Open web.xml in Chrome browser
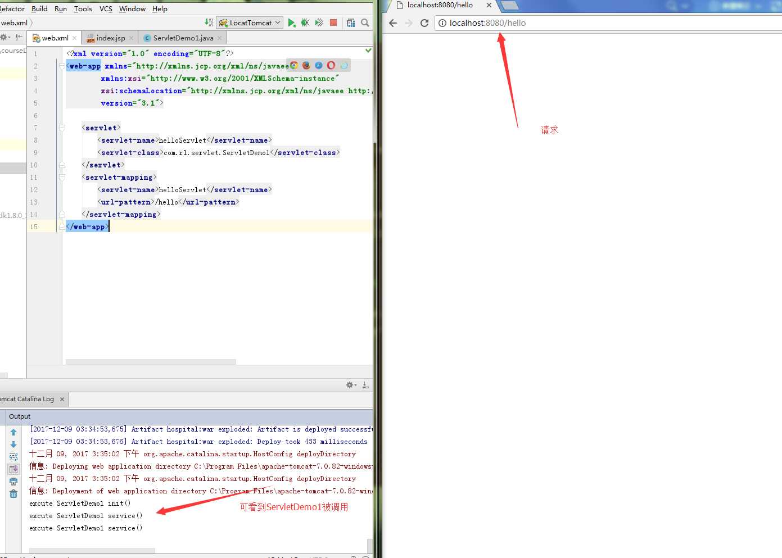The width and height of the screenshot is (782, 558). point(294,65)
